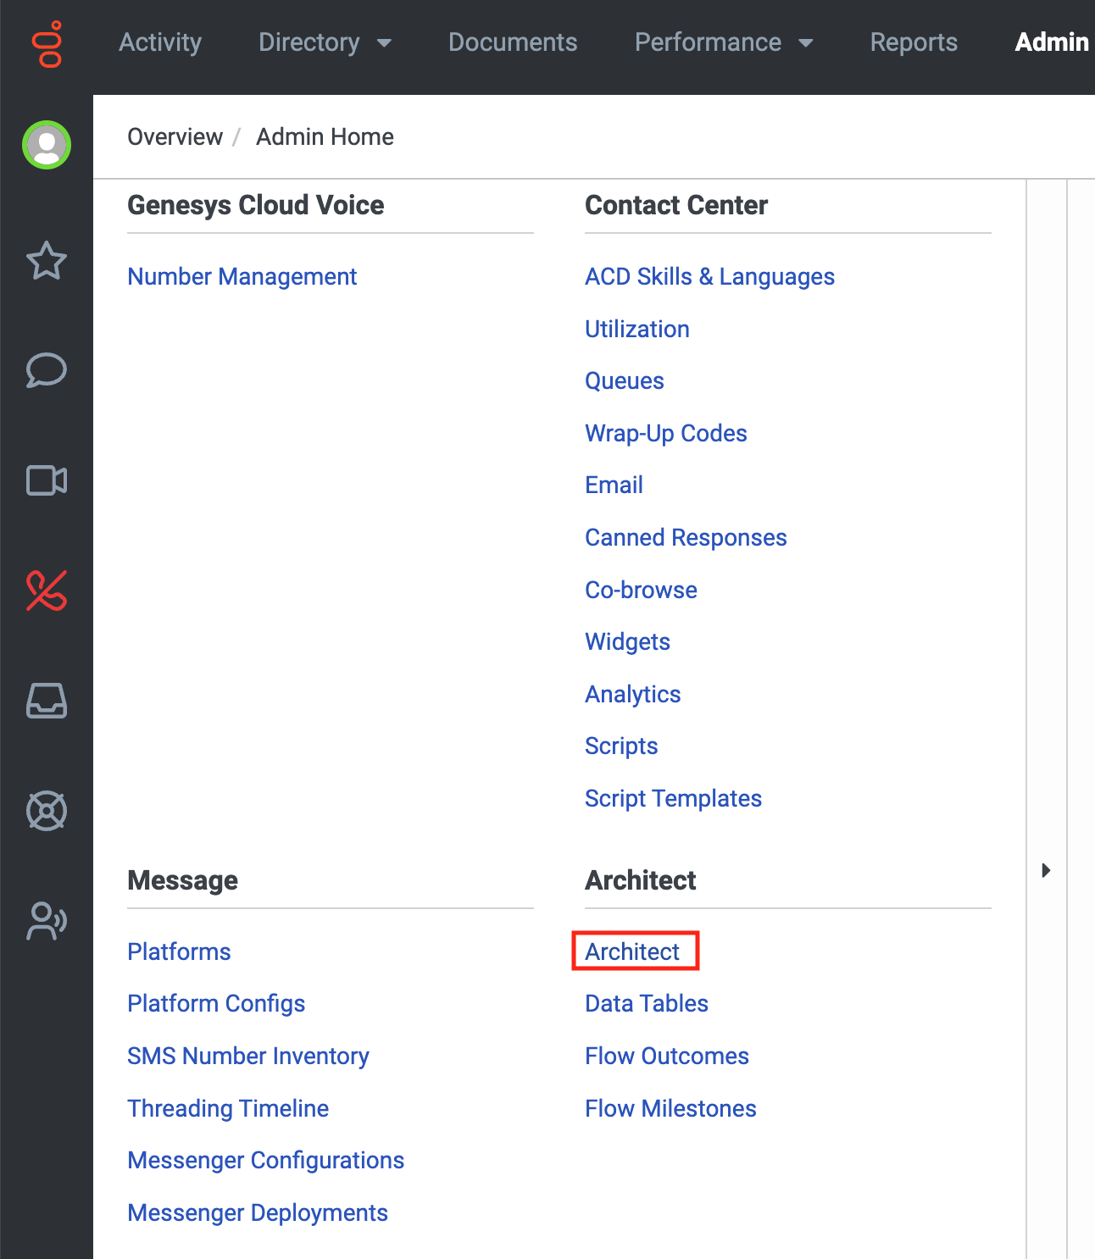
Task: Open the Favorites star icon
Action: click(x=47, y=261)
